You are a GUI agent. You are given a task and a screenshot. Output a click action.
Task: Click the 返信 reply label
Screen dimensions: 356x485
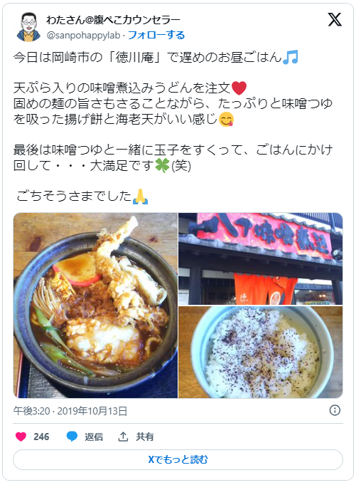(94, 437)
